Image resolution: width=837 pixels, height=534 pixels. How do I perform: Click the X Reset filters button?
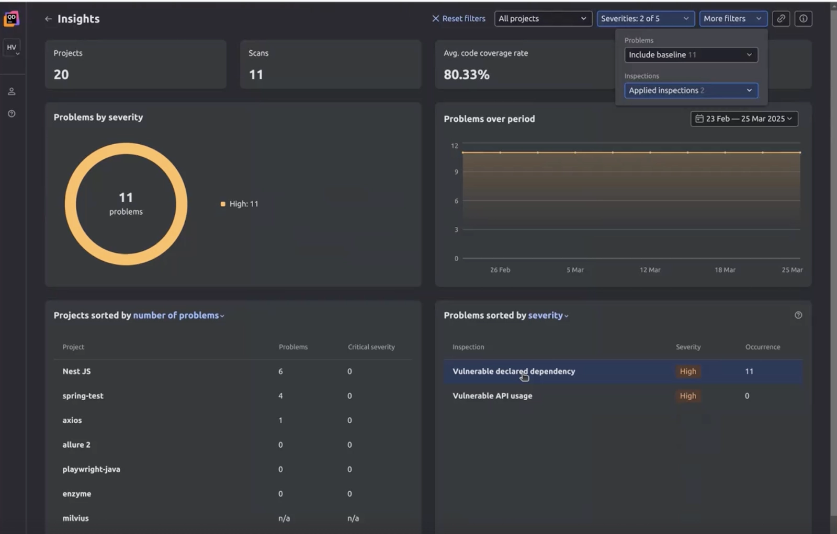pyautogui.click(x=458, y=18)
